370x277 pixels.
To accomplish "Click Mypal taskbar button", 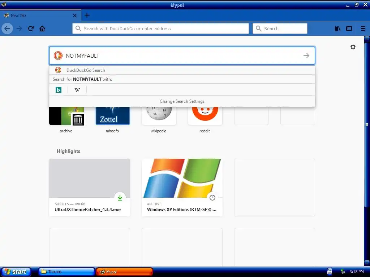I will tap(125, 272).
